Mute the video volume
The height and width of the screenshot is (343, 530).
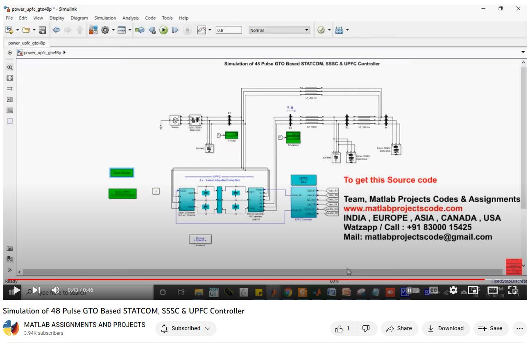coord(56,290)
